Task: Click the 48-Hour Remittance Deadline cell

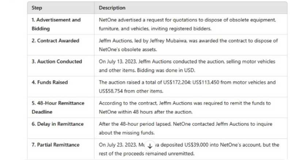Action: pos(61,107)
